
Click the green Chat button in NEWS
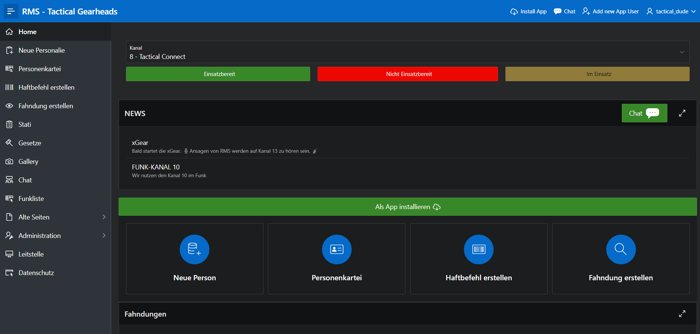[644, 113]
